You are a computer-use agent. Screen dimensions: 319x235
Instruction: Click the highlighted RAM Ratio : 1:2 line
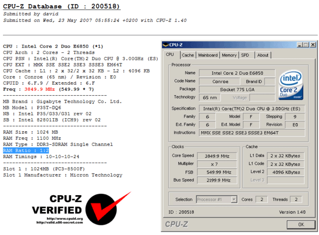[x=26, y=151]
